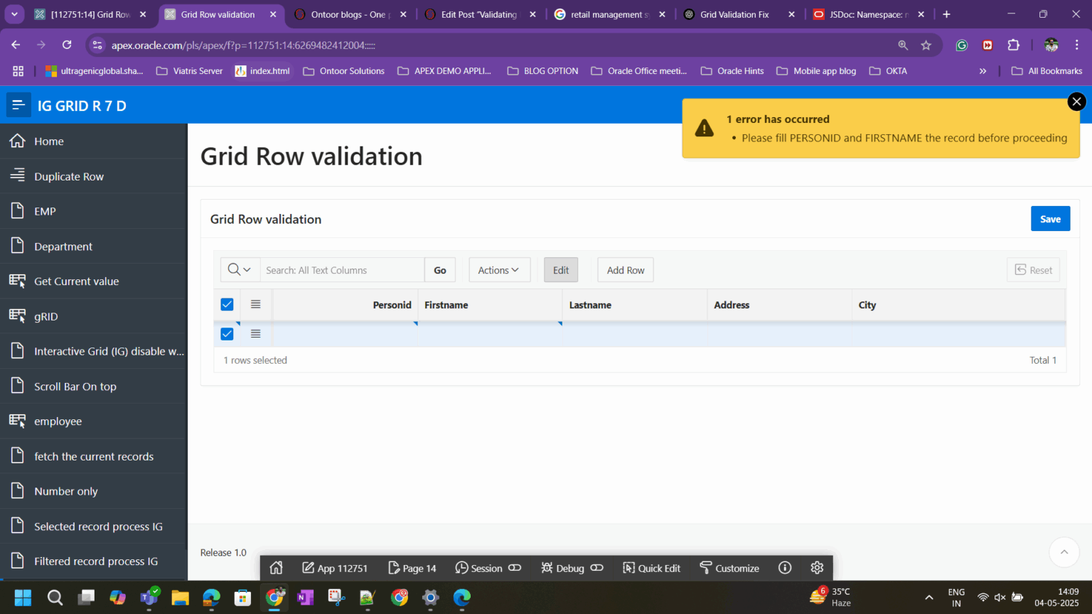
Task: Open the navigation sidebar hamburger menu
Action: [18, 104]
